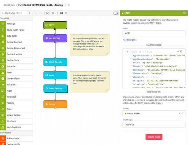Add the Meridian trigger node

click(x=16, y=85)
